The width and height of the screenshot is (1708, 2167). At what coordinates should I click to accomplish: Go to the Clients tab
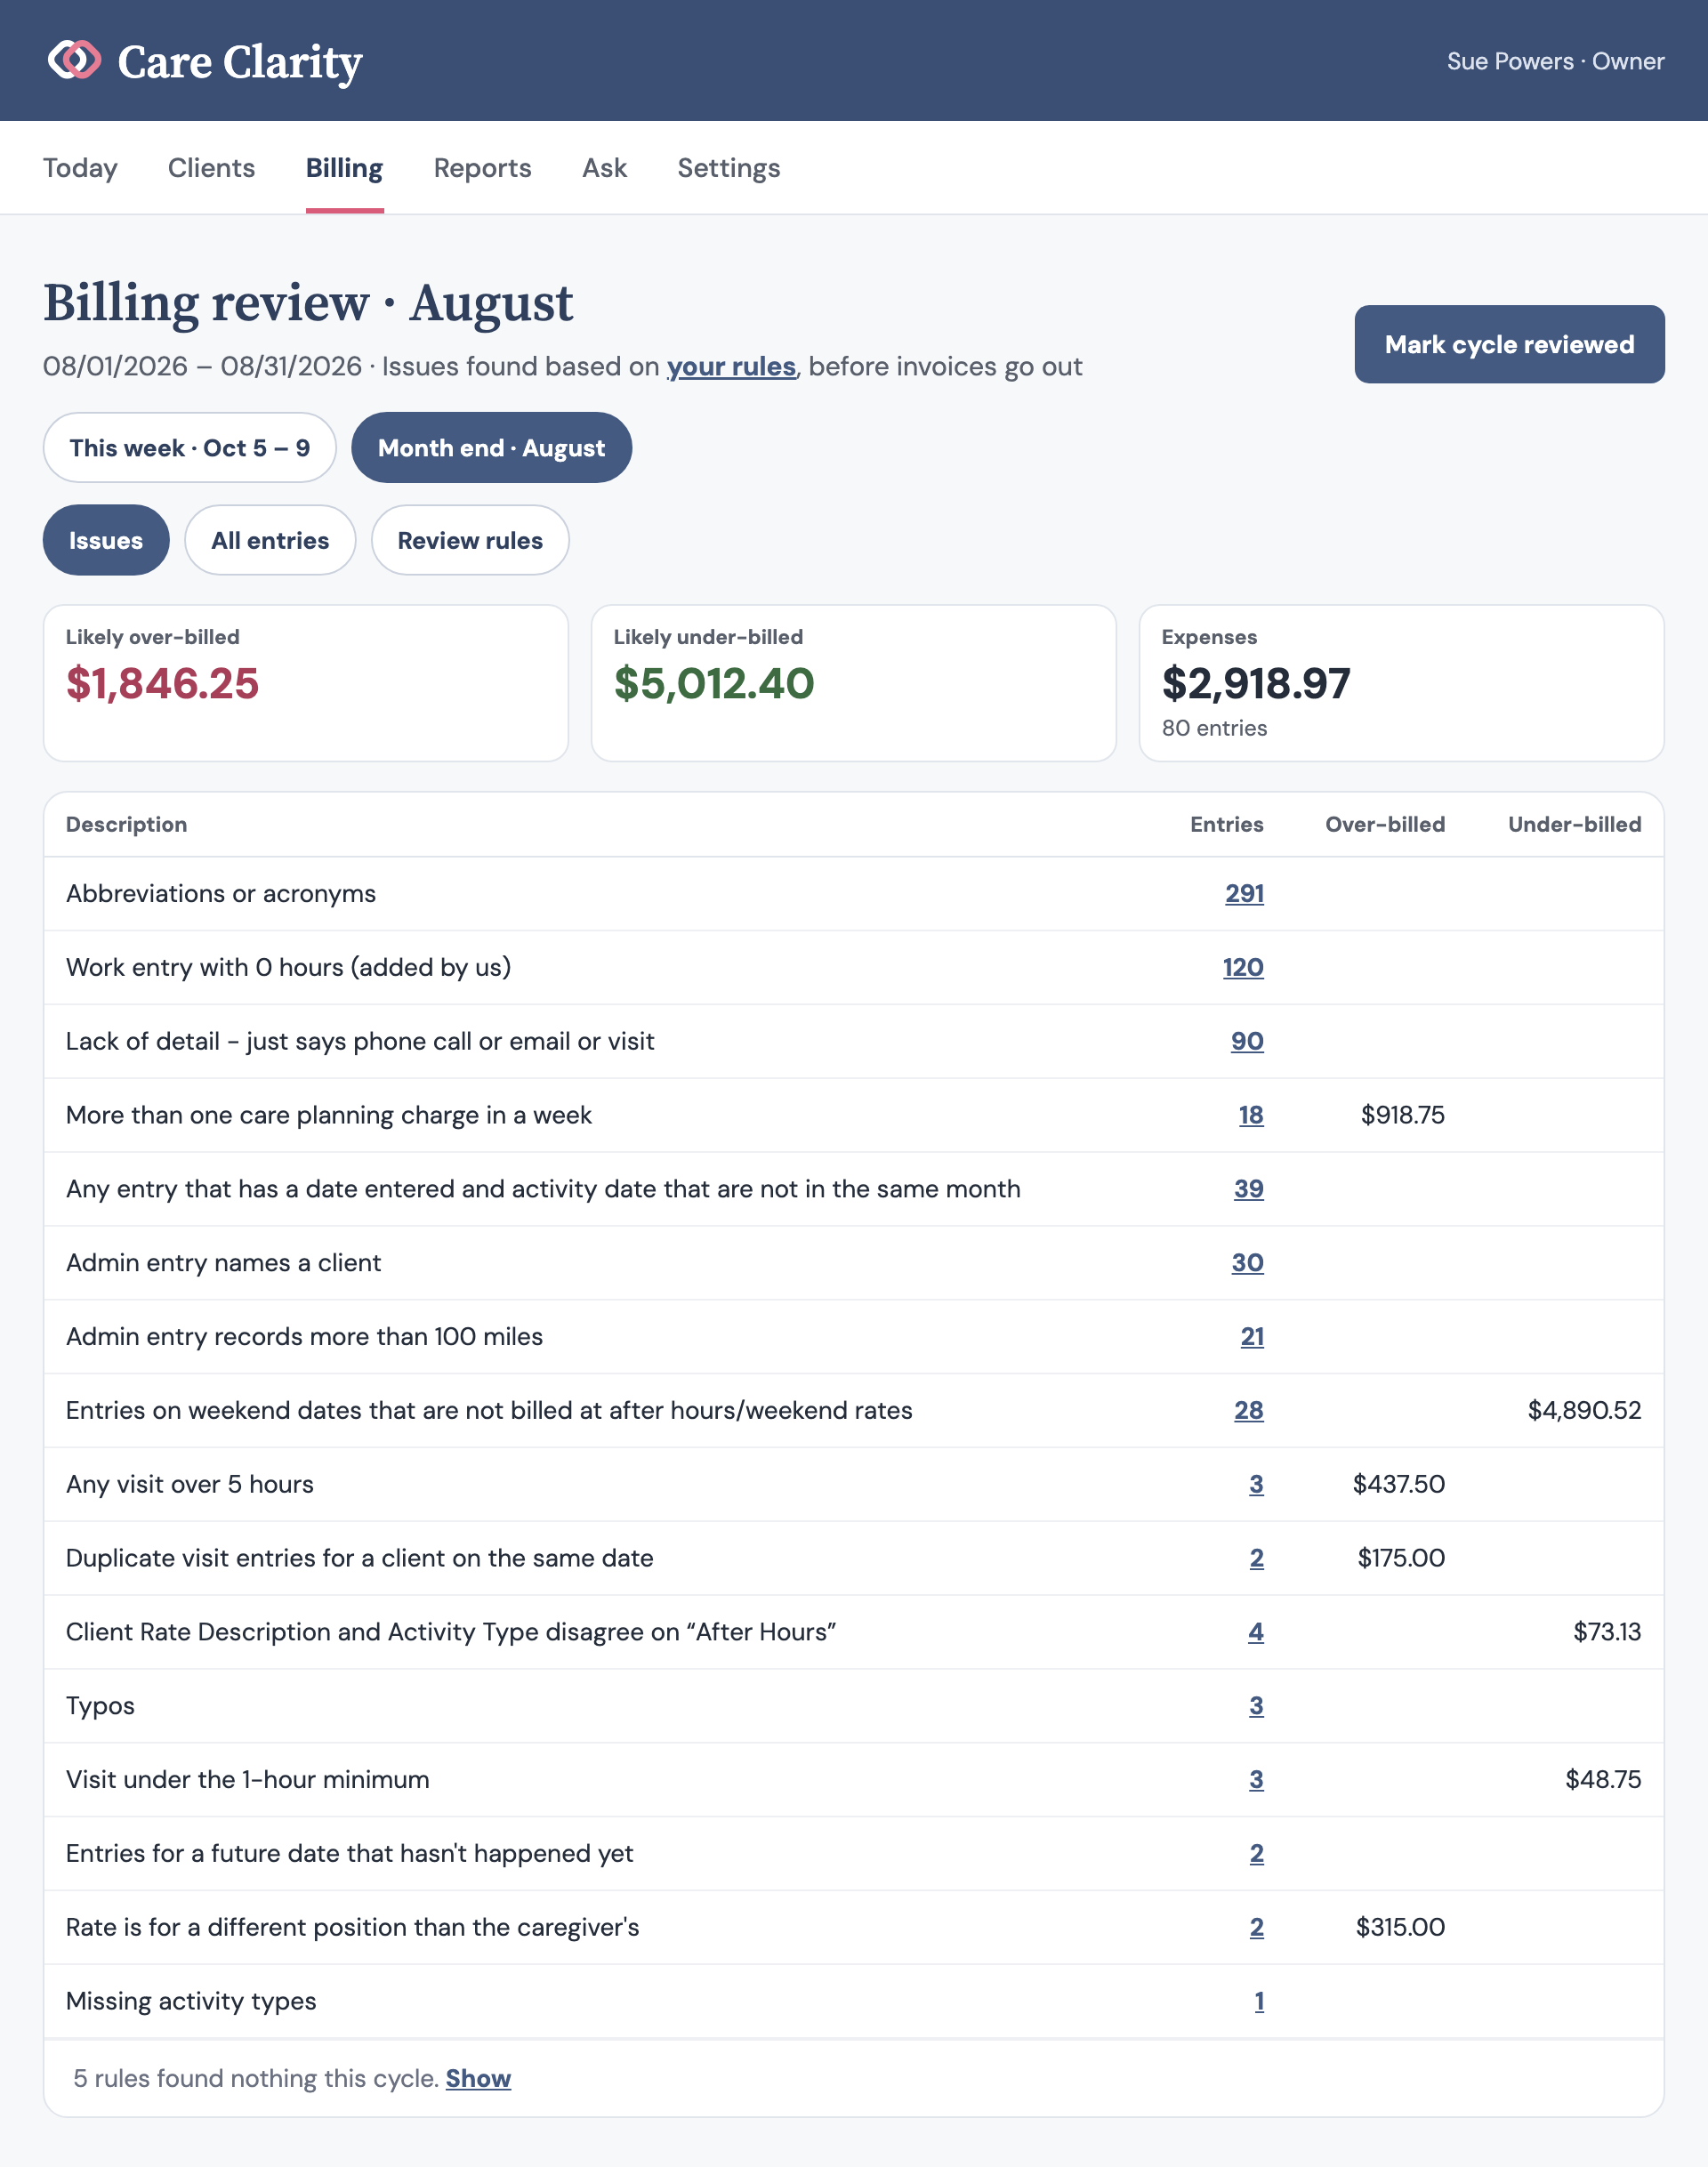(211, 168)
